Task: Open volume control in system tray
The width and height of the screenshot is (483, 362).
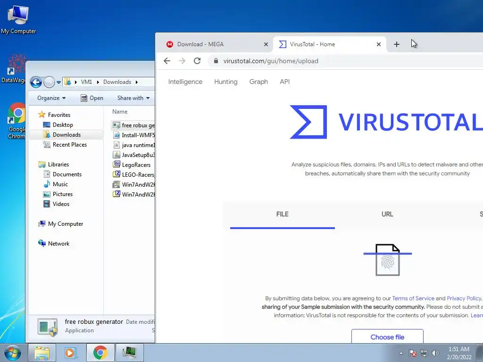Action: 435,353
